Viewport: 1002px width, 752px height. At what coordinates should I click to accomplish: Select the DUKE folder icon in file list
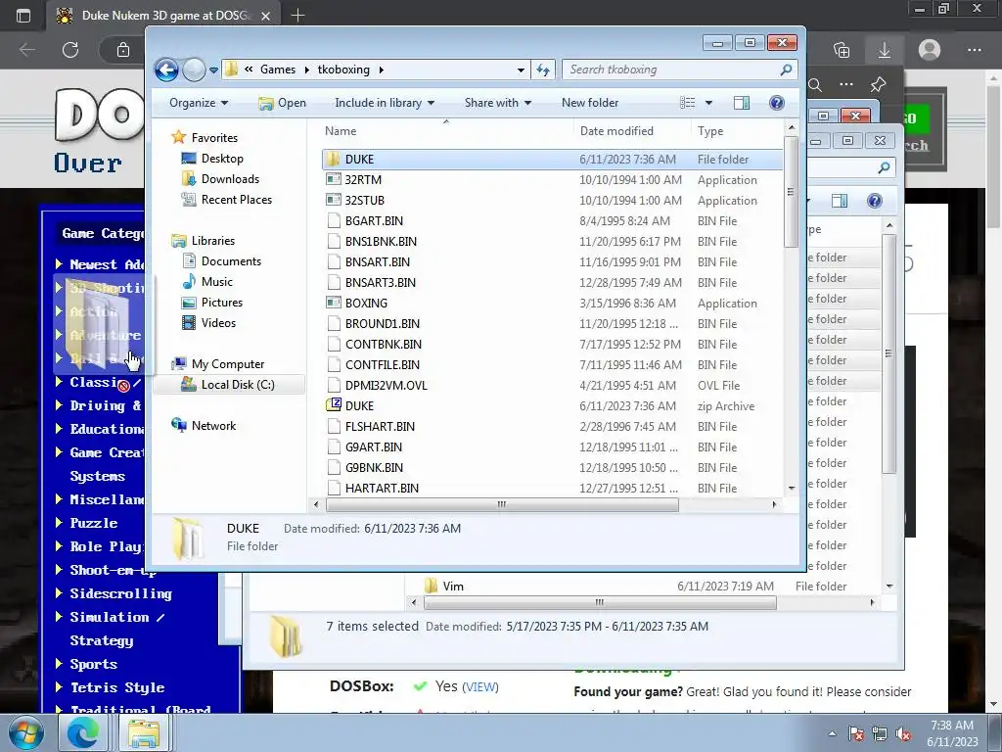[x=334, y=160]
